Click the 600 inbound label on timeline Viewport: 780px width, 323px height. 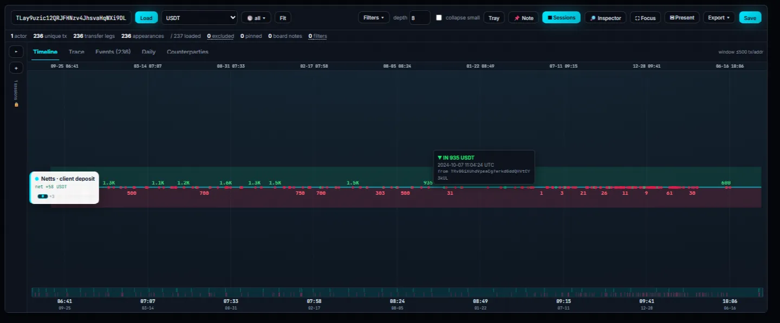pos(726,183)
